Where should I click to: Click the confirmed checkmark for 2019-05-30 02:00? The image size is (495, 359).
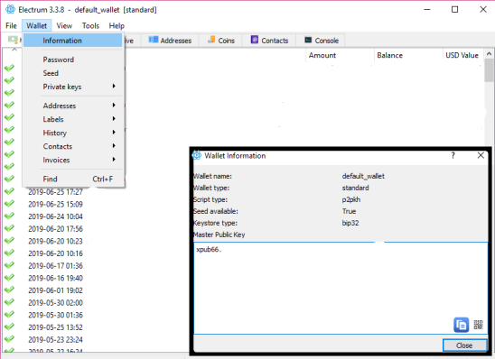coord(9,301)
